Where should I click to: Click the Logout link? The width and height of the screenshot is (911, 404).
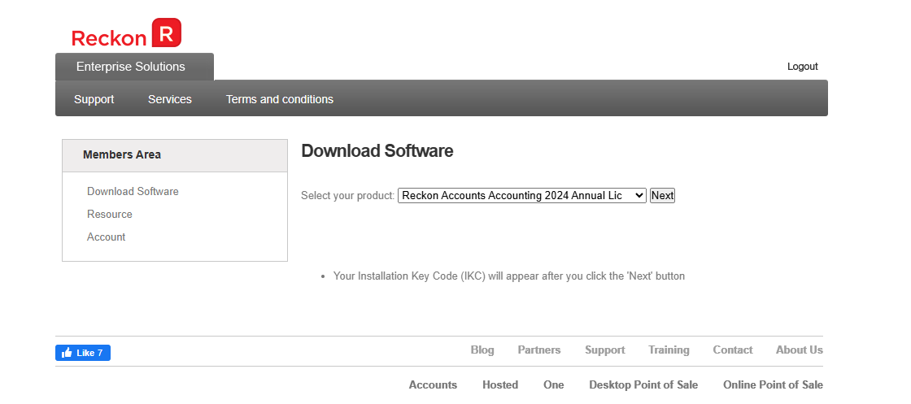[802, 66]
